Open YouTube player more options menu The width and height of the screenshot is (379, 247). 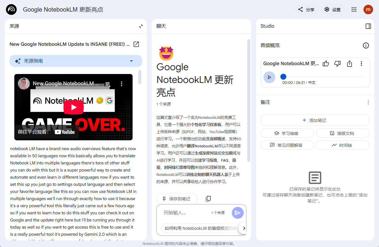[x=122, y=84]
